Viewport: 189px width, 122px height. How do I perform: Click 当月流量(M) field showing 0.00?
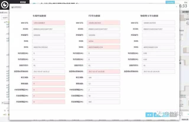coord(159,59)
